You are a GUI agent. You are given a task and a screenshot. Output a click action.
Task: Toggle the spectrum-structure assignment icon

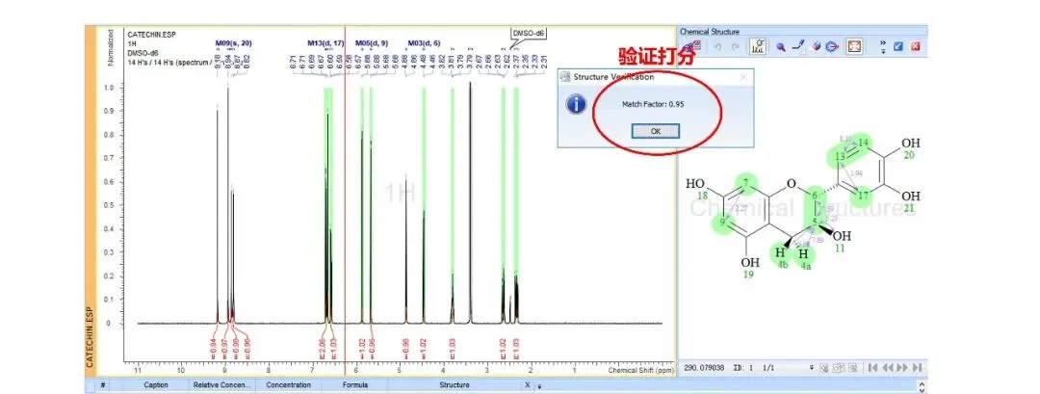758,46
